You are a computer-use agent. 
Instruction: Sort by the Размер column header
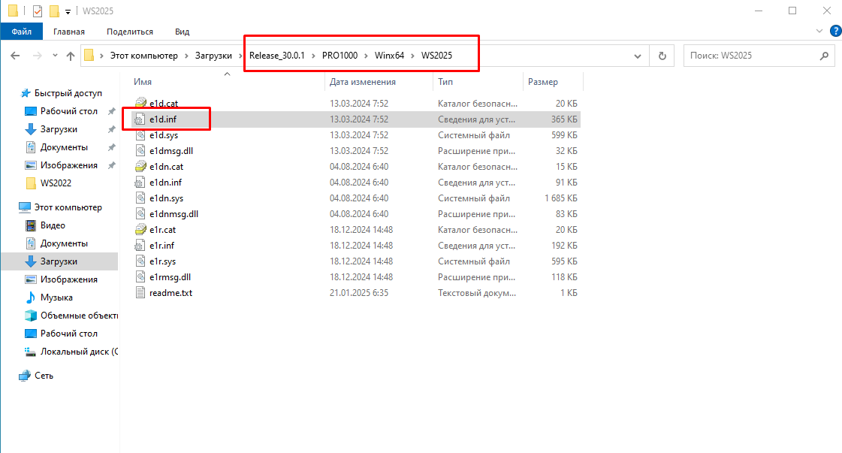(543, 82)
